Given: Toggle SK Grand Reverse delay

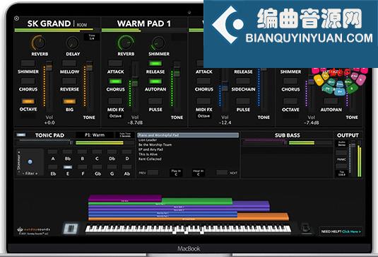Looking at the screenshot, I should tap(69, 81).
